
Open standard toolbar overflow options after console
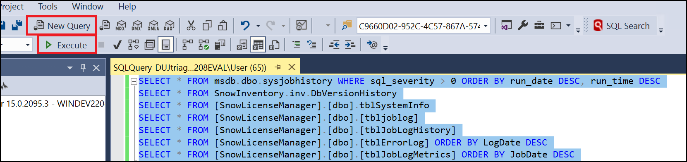[x=578, y=30]
